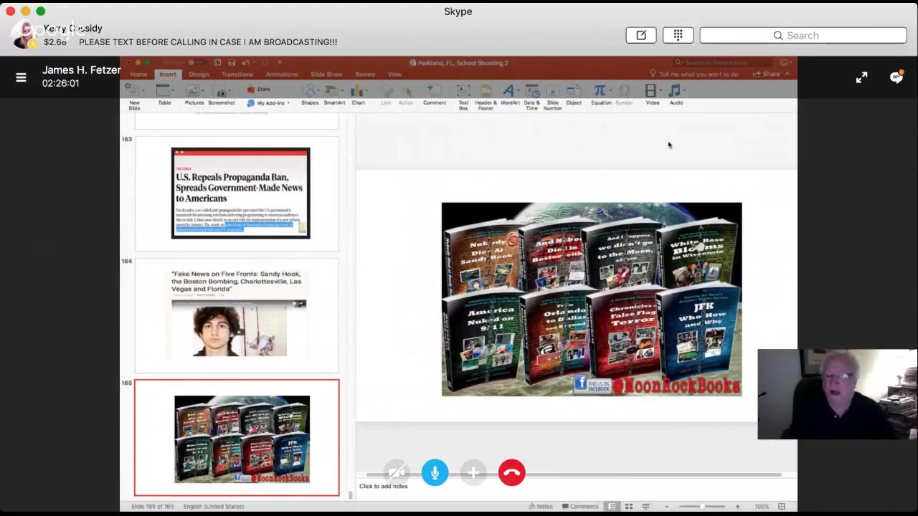Viewport: 918px width, 516px height.
Task: Enter full screen with expand arrows icon
Action: tap(861, 77)
